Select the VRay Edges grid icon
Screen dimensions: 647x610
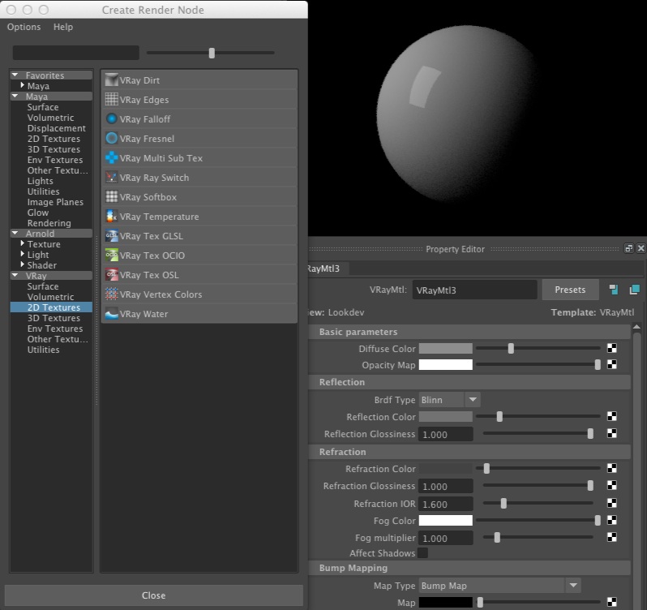pyautogui.click(x=111, y=100)
